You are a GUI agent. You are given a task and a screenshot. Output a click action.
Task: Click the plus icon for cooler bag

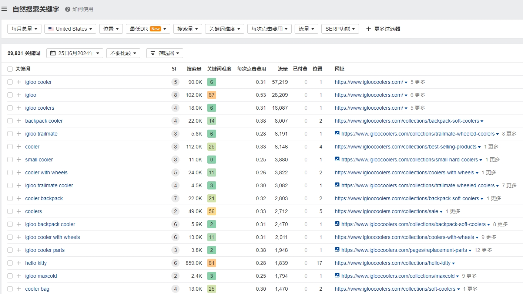pos(19,289)
